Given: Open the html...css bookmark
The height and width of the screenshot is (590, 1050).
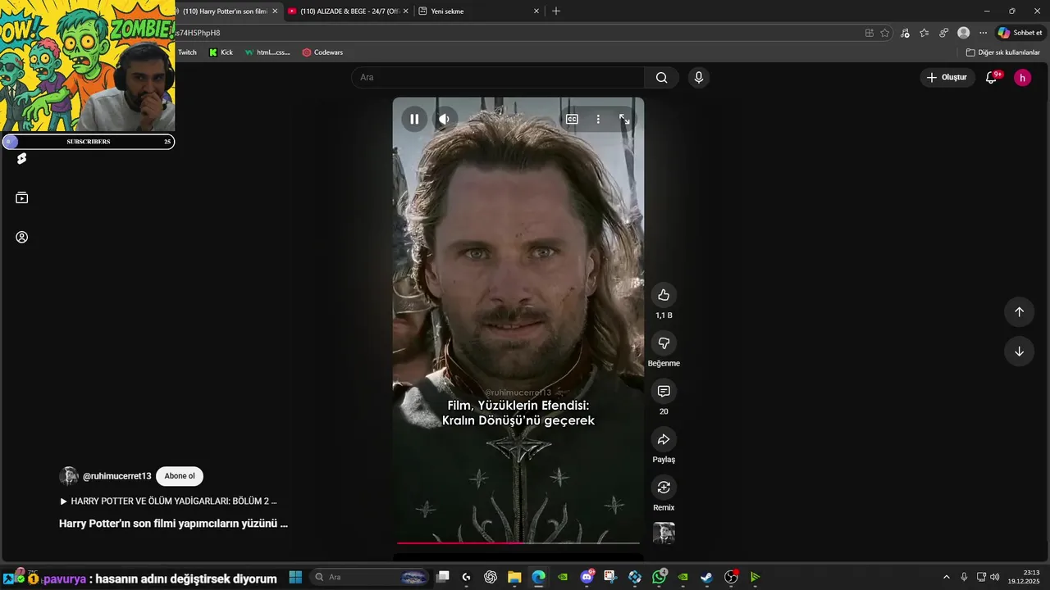Looking at the screenshot, I should tap(267, 52).
